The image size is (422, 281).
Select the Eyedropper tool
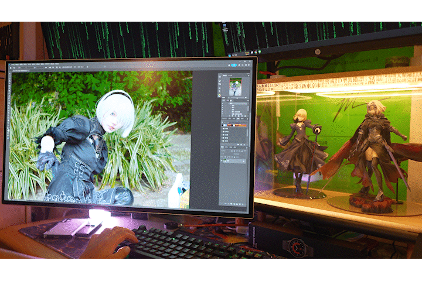(x=9, y=88)
